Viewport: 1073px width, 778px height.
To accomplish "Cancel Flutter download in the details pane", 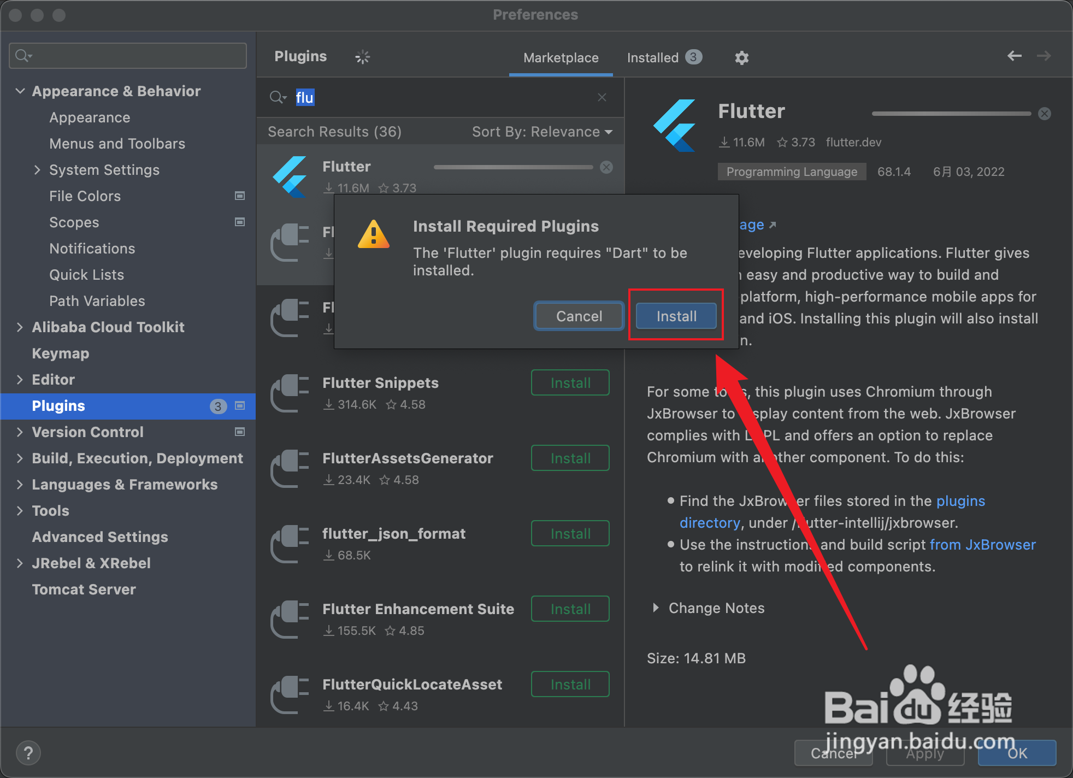I will pyautogui.click(x=1044, y=114).
